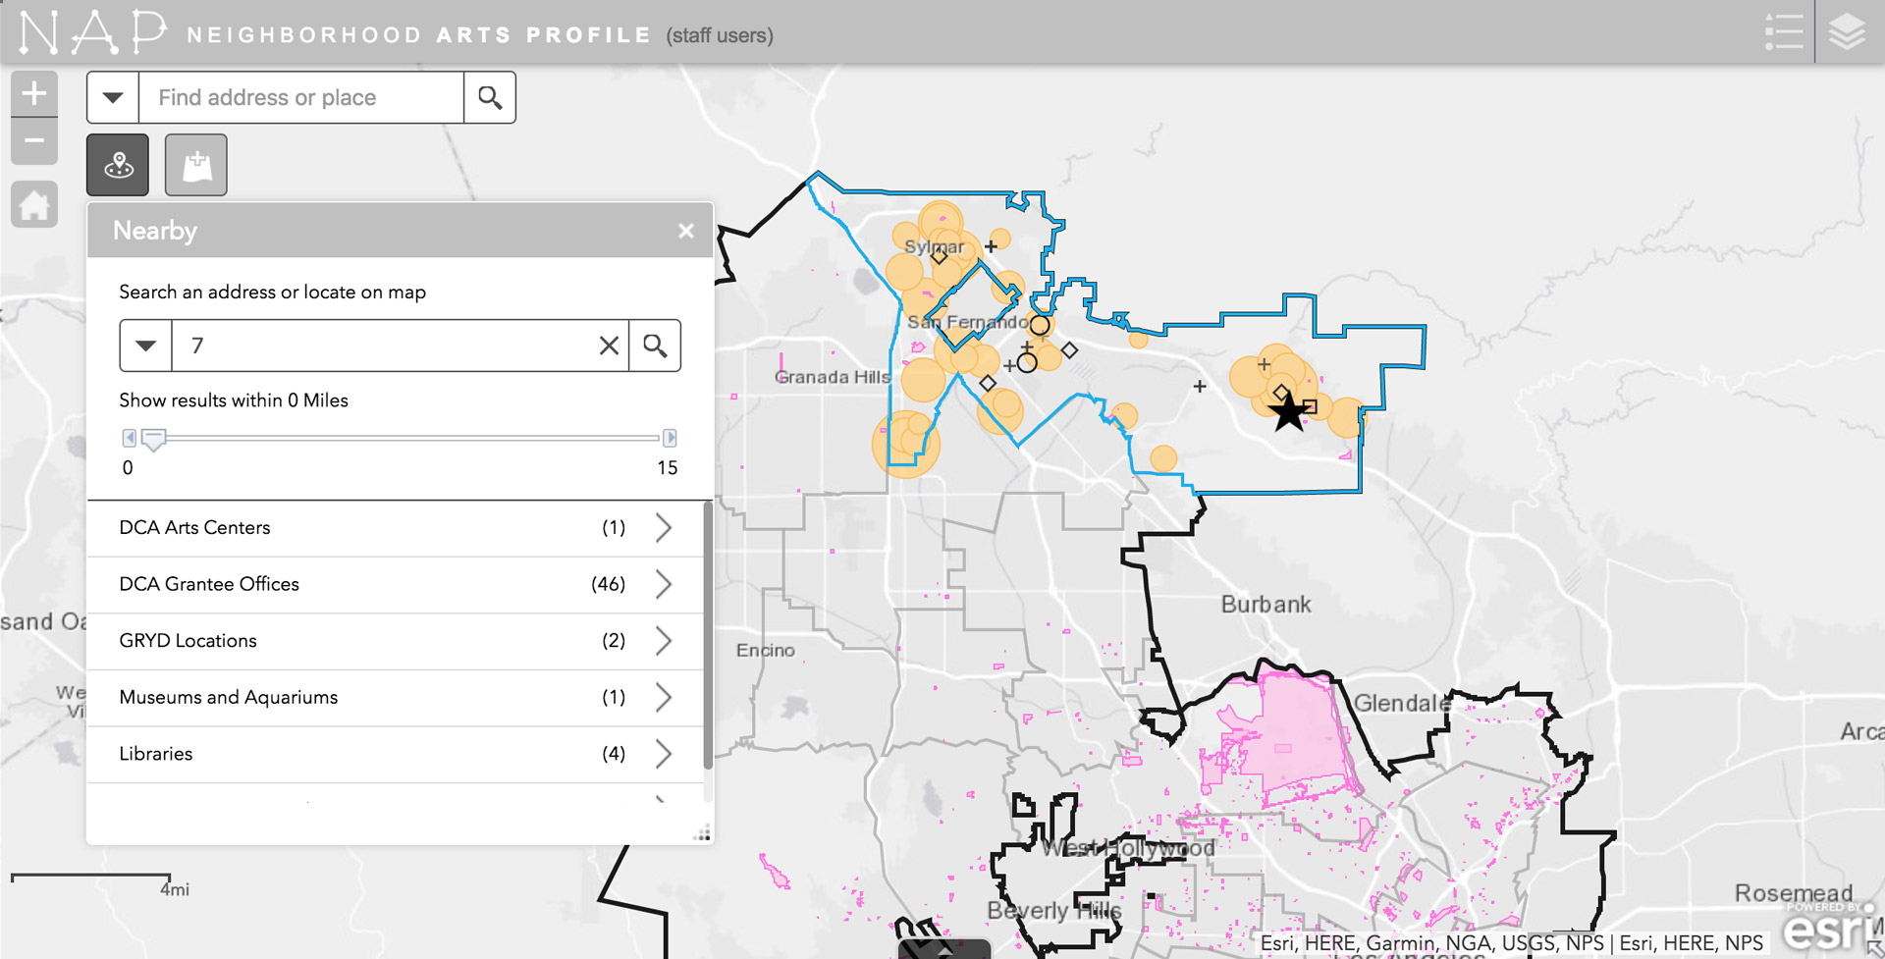Click the Granada Hills map label
This screenshot has width=1885, height=959.
point(832,377)
